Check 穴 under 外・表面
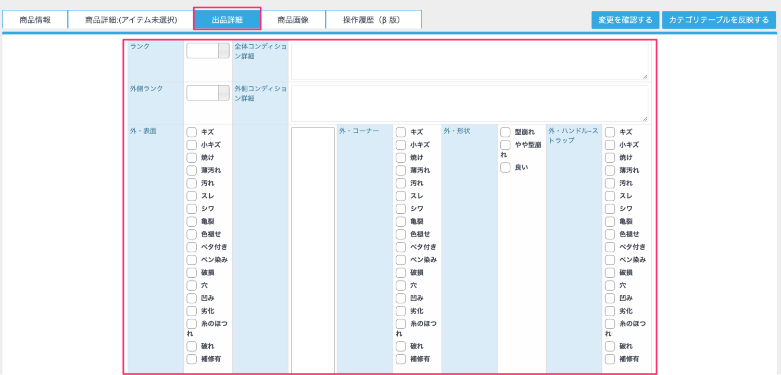The image size is (781, 375). (192, 286)
